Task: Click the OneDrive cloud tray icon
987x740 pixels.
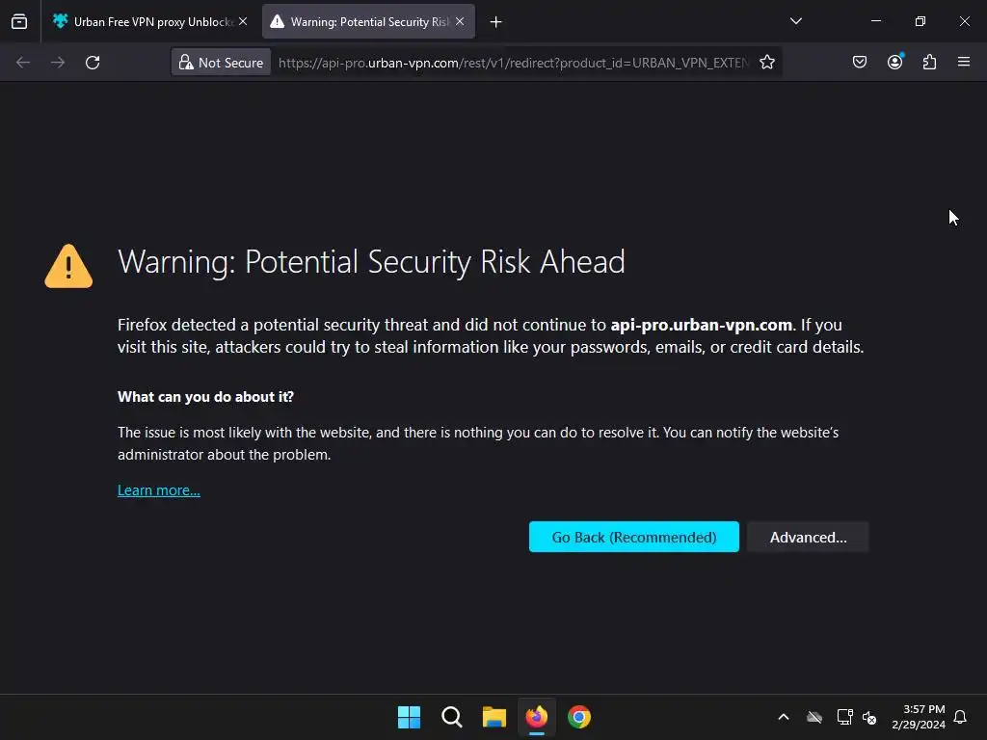Action: [x=814, y=717]
